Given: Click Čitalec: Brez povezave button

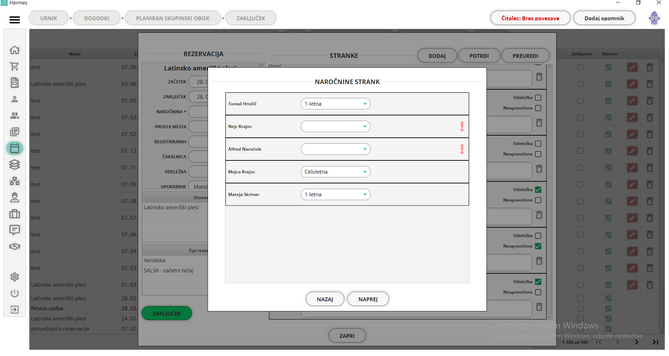Looking at the screenshot, I should (x=530, y=18).
